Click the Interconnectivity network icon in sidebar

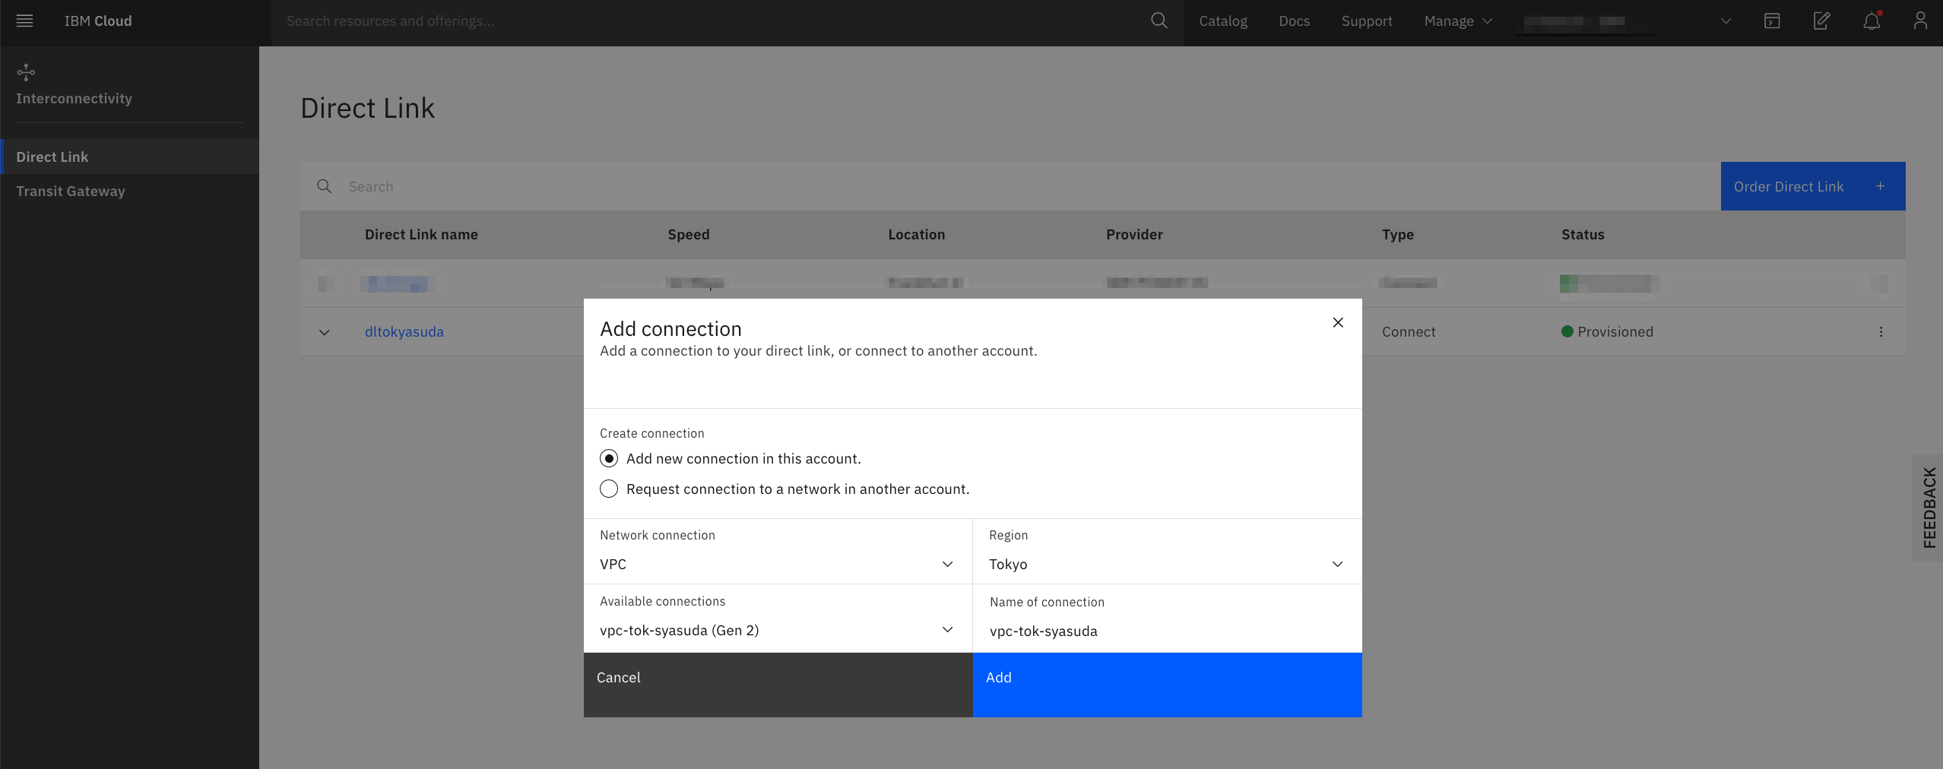point(26,72)
